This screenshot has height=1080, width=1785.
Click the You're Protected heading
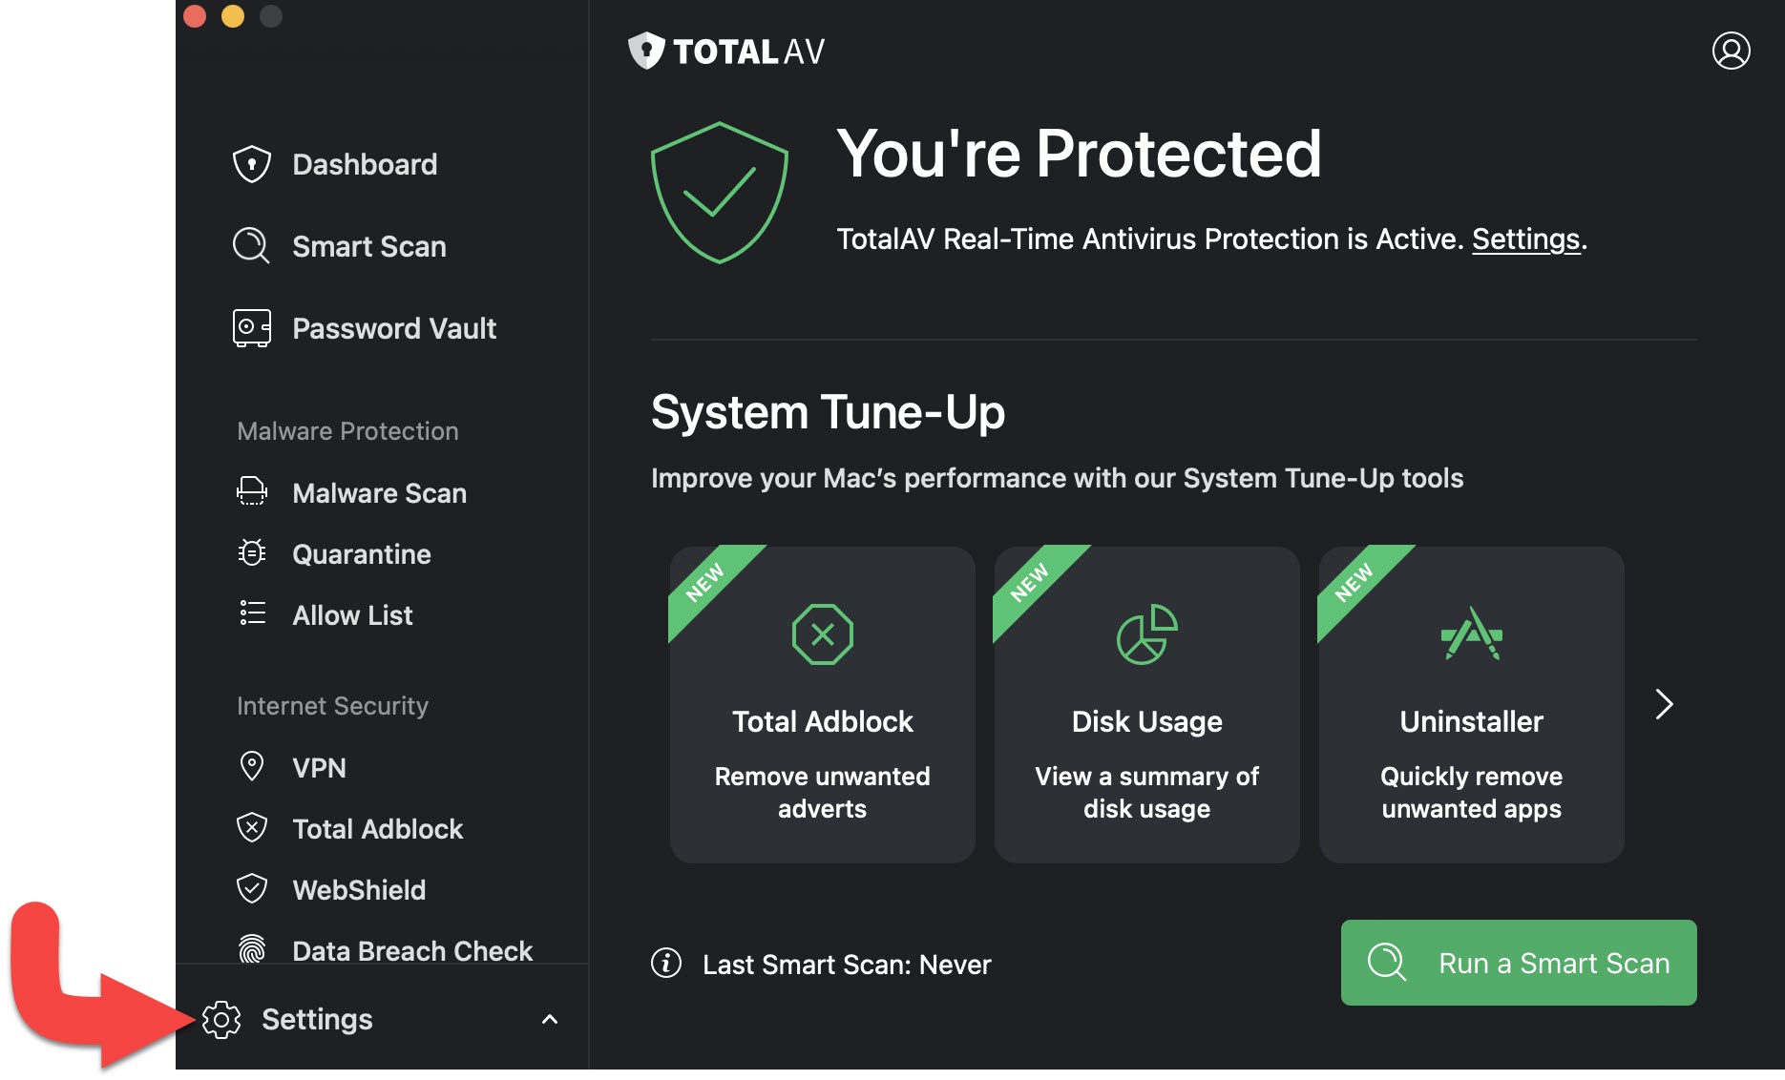[x=1079, y=154]
